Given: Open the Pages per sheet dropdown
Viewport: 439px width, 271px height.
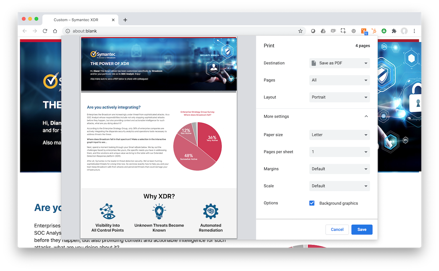Looking at the screenshot, I should click(x=339, y=152).
